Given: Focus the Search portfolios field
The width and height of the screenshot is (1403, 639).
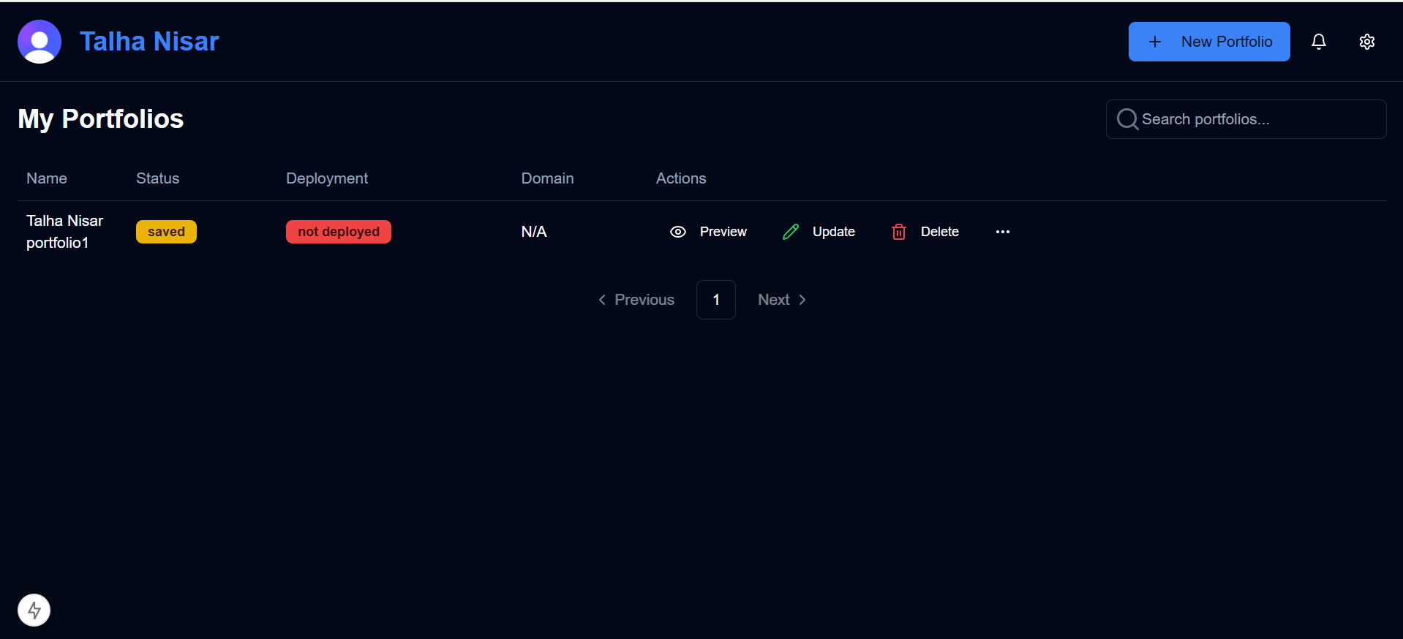Looking at the screenshot, I should 1246,119.
